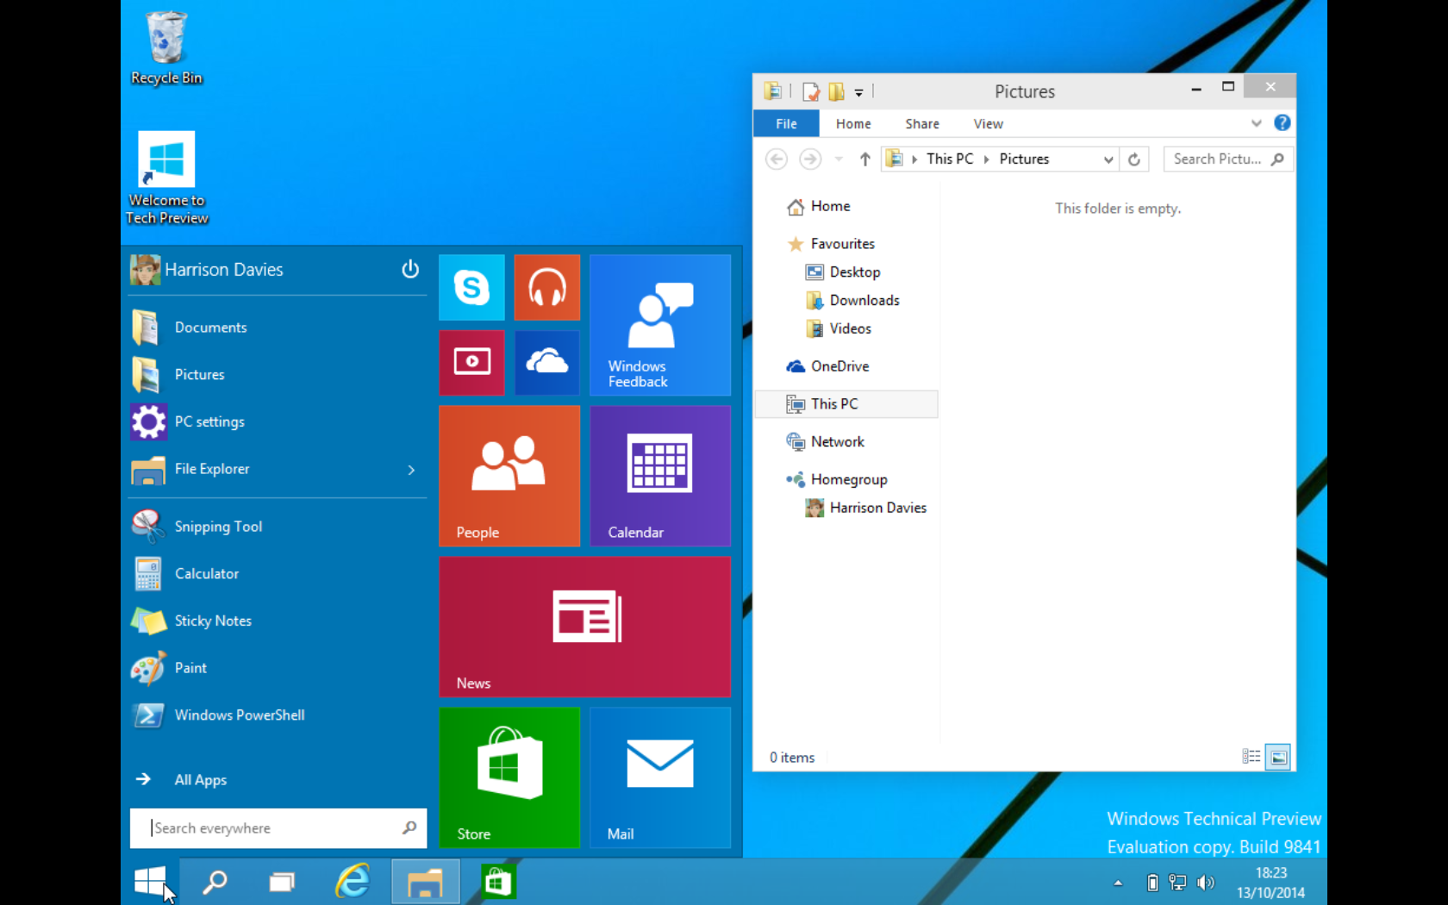
Task: Open the OneDrive cloud tile
Action: [547, 363]
